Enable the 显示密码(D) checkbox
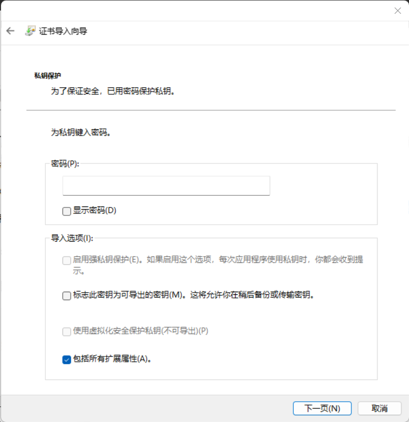This screenshot has height=422, width=409. 67,211
